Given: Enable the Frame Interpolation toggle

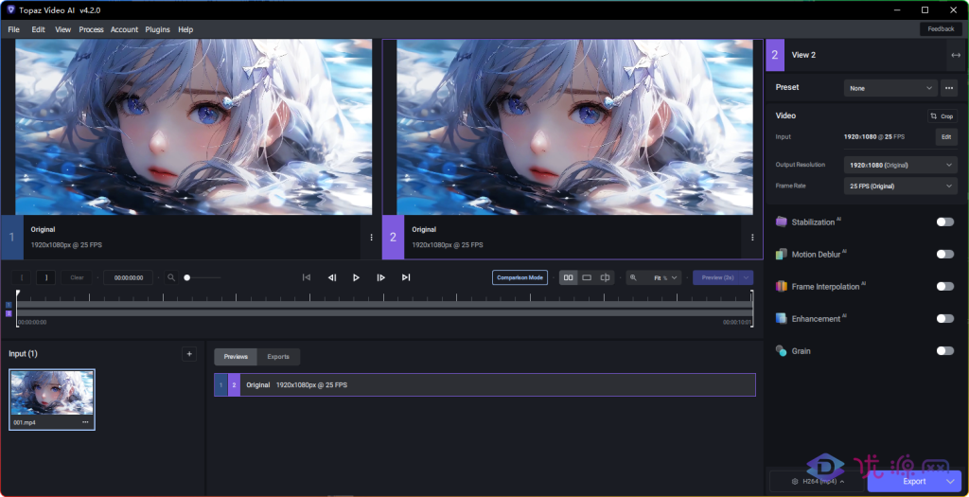Looking at the screenshot, I should point(945,286).
